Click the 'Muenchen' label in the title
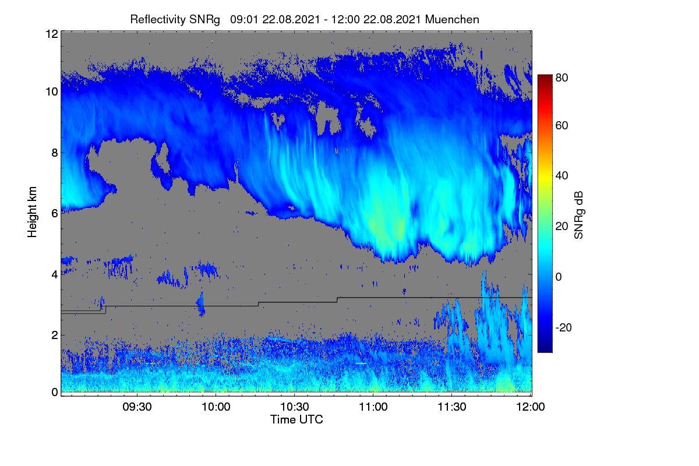699x466 pixels. click(x=453, y=19)
